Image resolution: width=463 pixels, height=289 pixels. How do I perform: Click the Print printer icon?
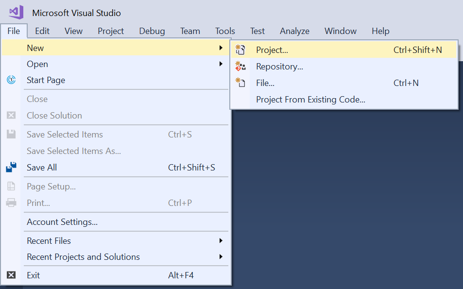pos(11,203)
